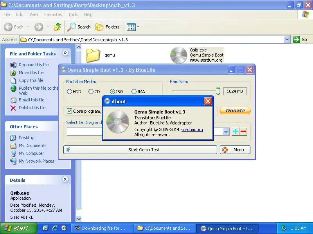313x234 pixels.
Task: Collapse the Details panel
Action: coord(65,179)
